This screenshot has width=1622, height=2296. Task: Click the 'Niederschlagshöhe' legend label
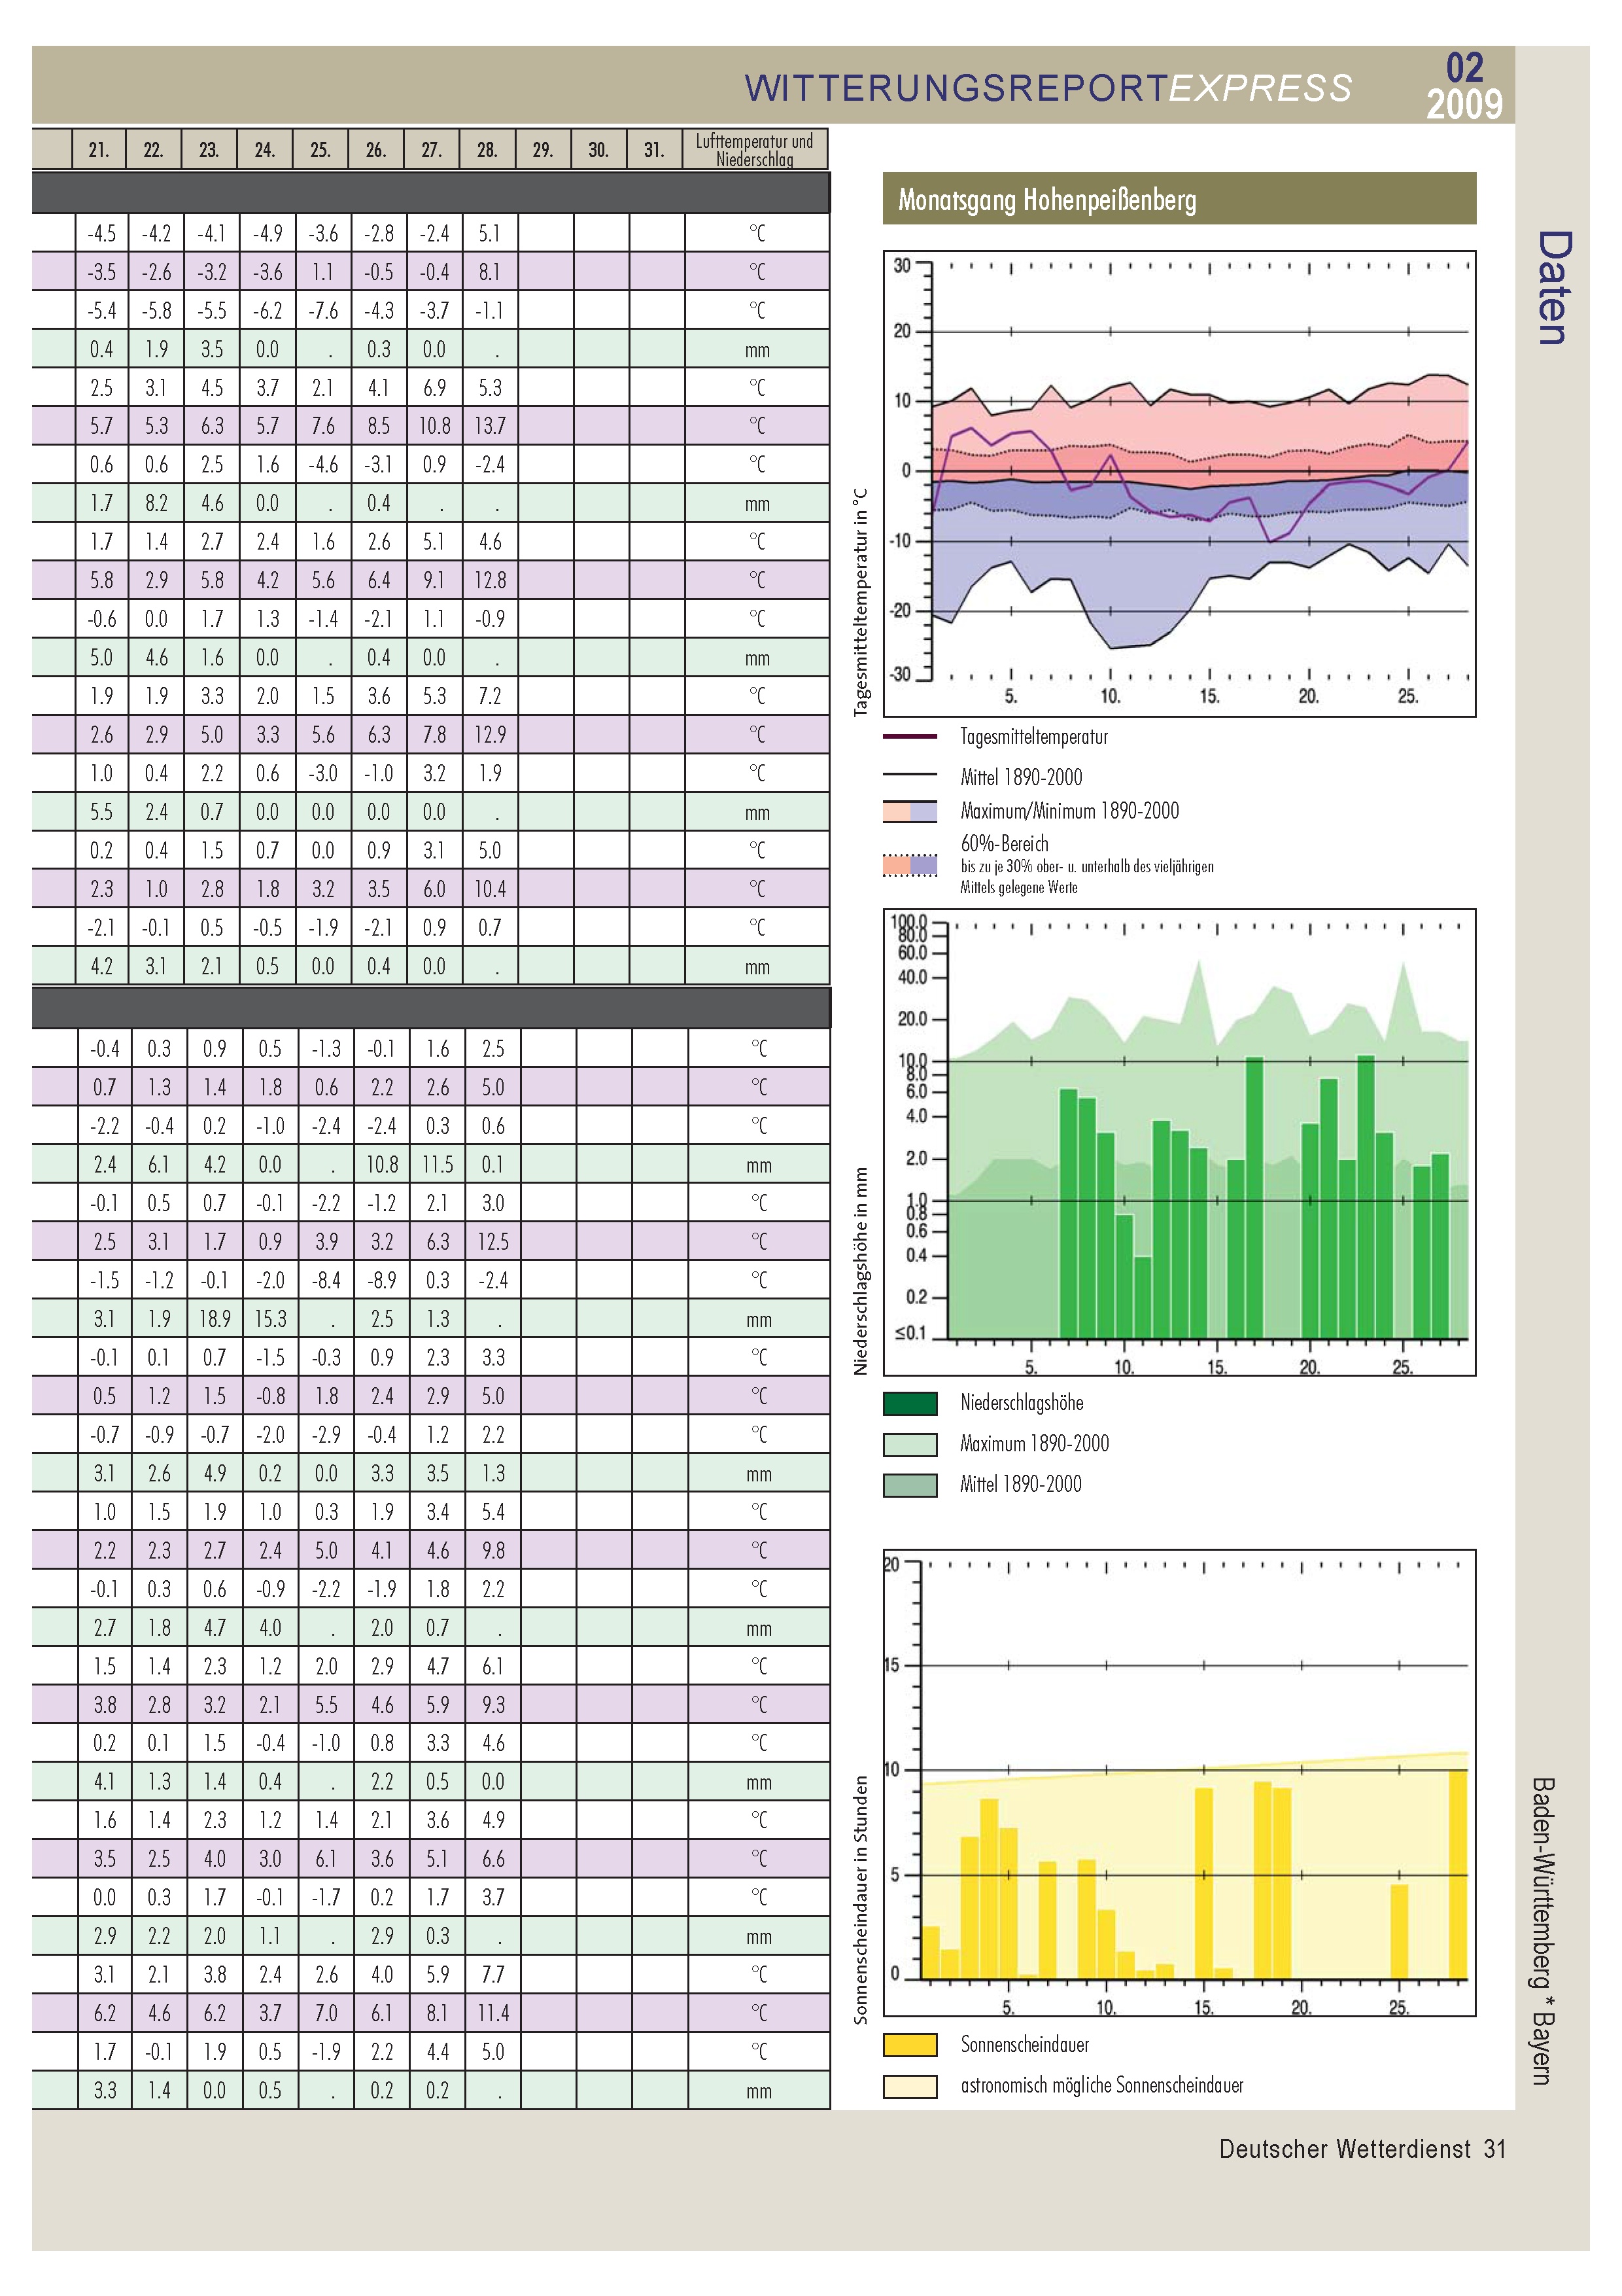tap(1022, 1403)
